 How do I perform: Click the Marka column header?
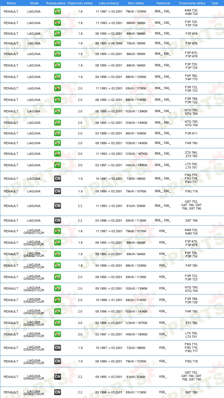point(11,3)
